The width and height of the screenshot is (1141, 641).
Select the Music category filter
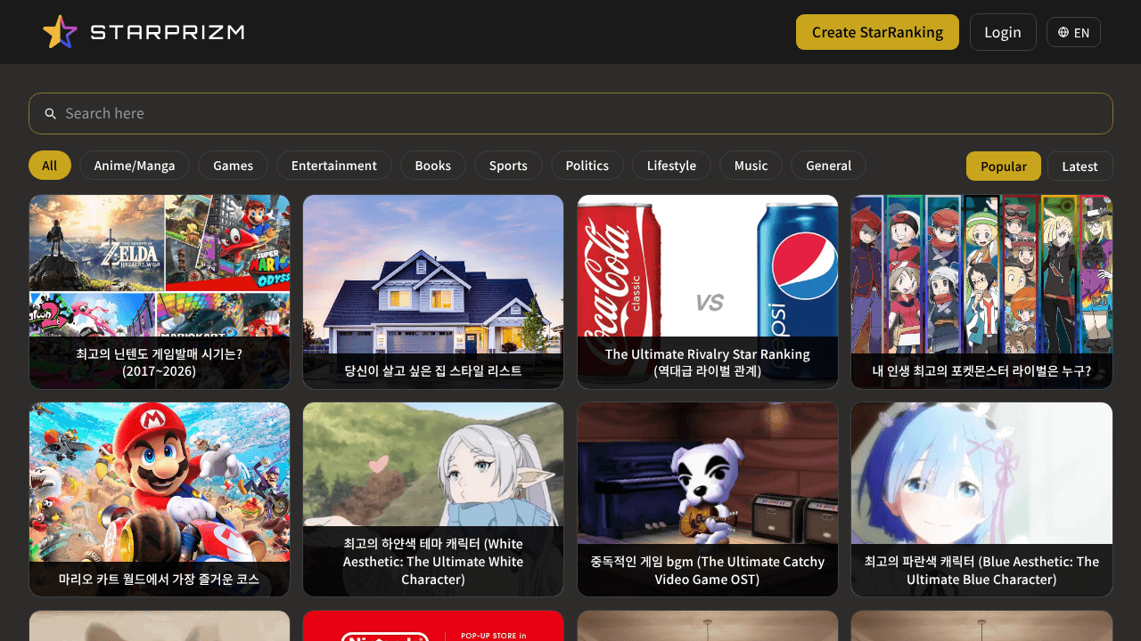pos(751,166)
